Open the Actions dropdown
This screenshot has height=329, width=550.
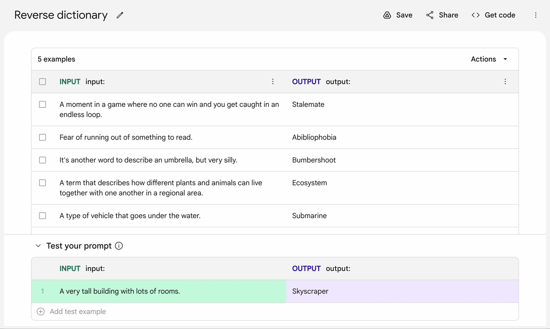click(489, 59)
